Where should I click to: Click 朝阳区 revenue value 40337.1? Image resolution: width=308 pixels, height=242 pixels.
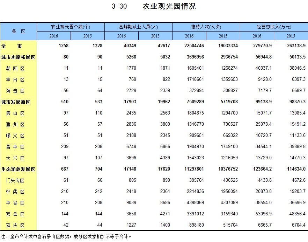coord(263,68)
